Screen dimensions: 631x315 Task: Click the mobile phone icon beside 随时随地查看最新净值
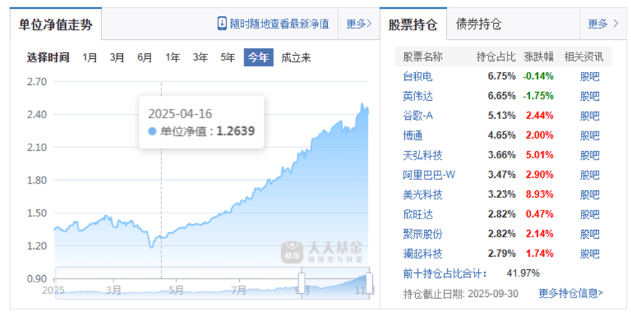point(222,23)
